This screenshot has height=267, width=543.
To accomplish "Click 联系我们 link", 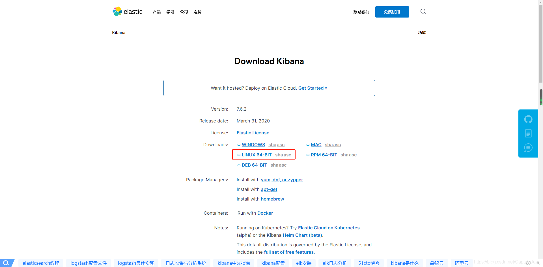I will [x=361, y=12].
